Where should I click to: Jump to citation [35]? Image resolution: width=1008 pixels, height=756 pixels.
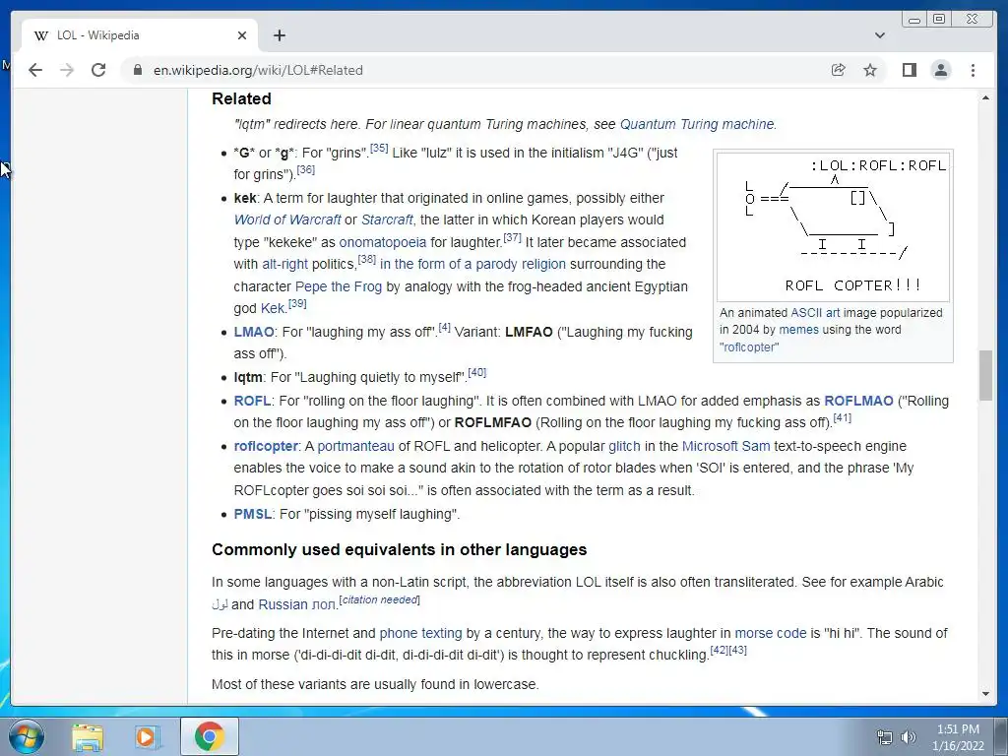coord(379,149)
